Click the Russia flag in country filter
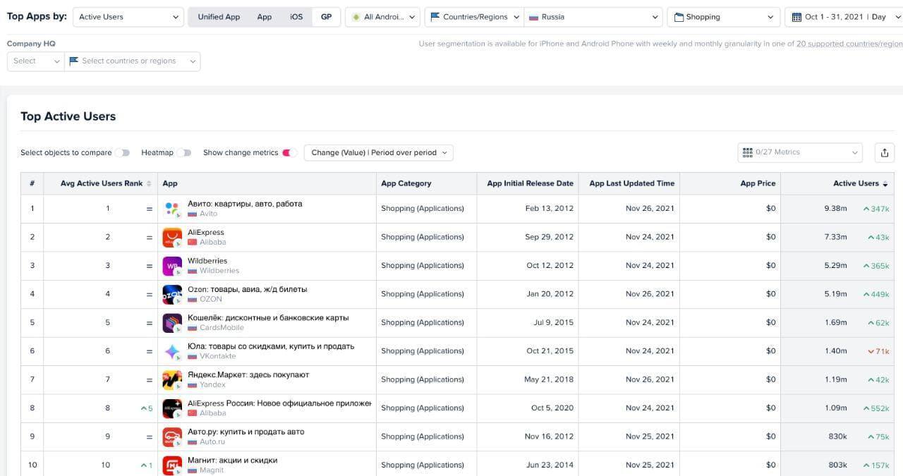Image resolution: width=903 pixels, height=476 pixels. [534, 17]
